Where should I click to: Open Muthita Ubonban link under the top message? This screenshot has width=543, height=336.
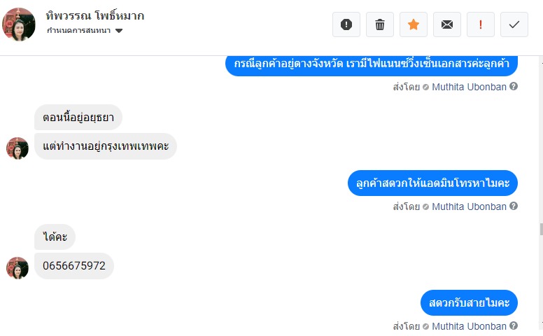point(469,87)
